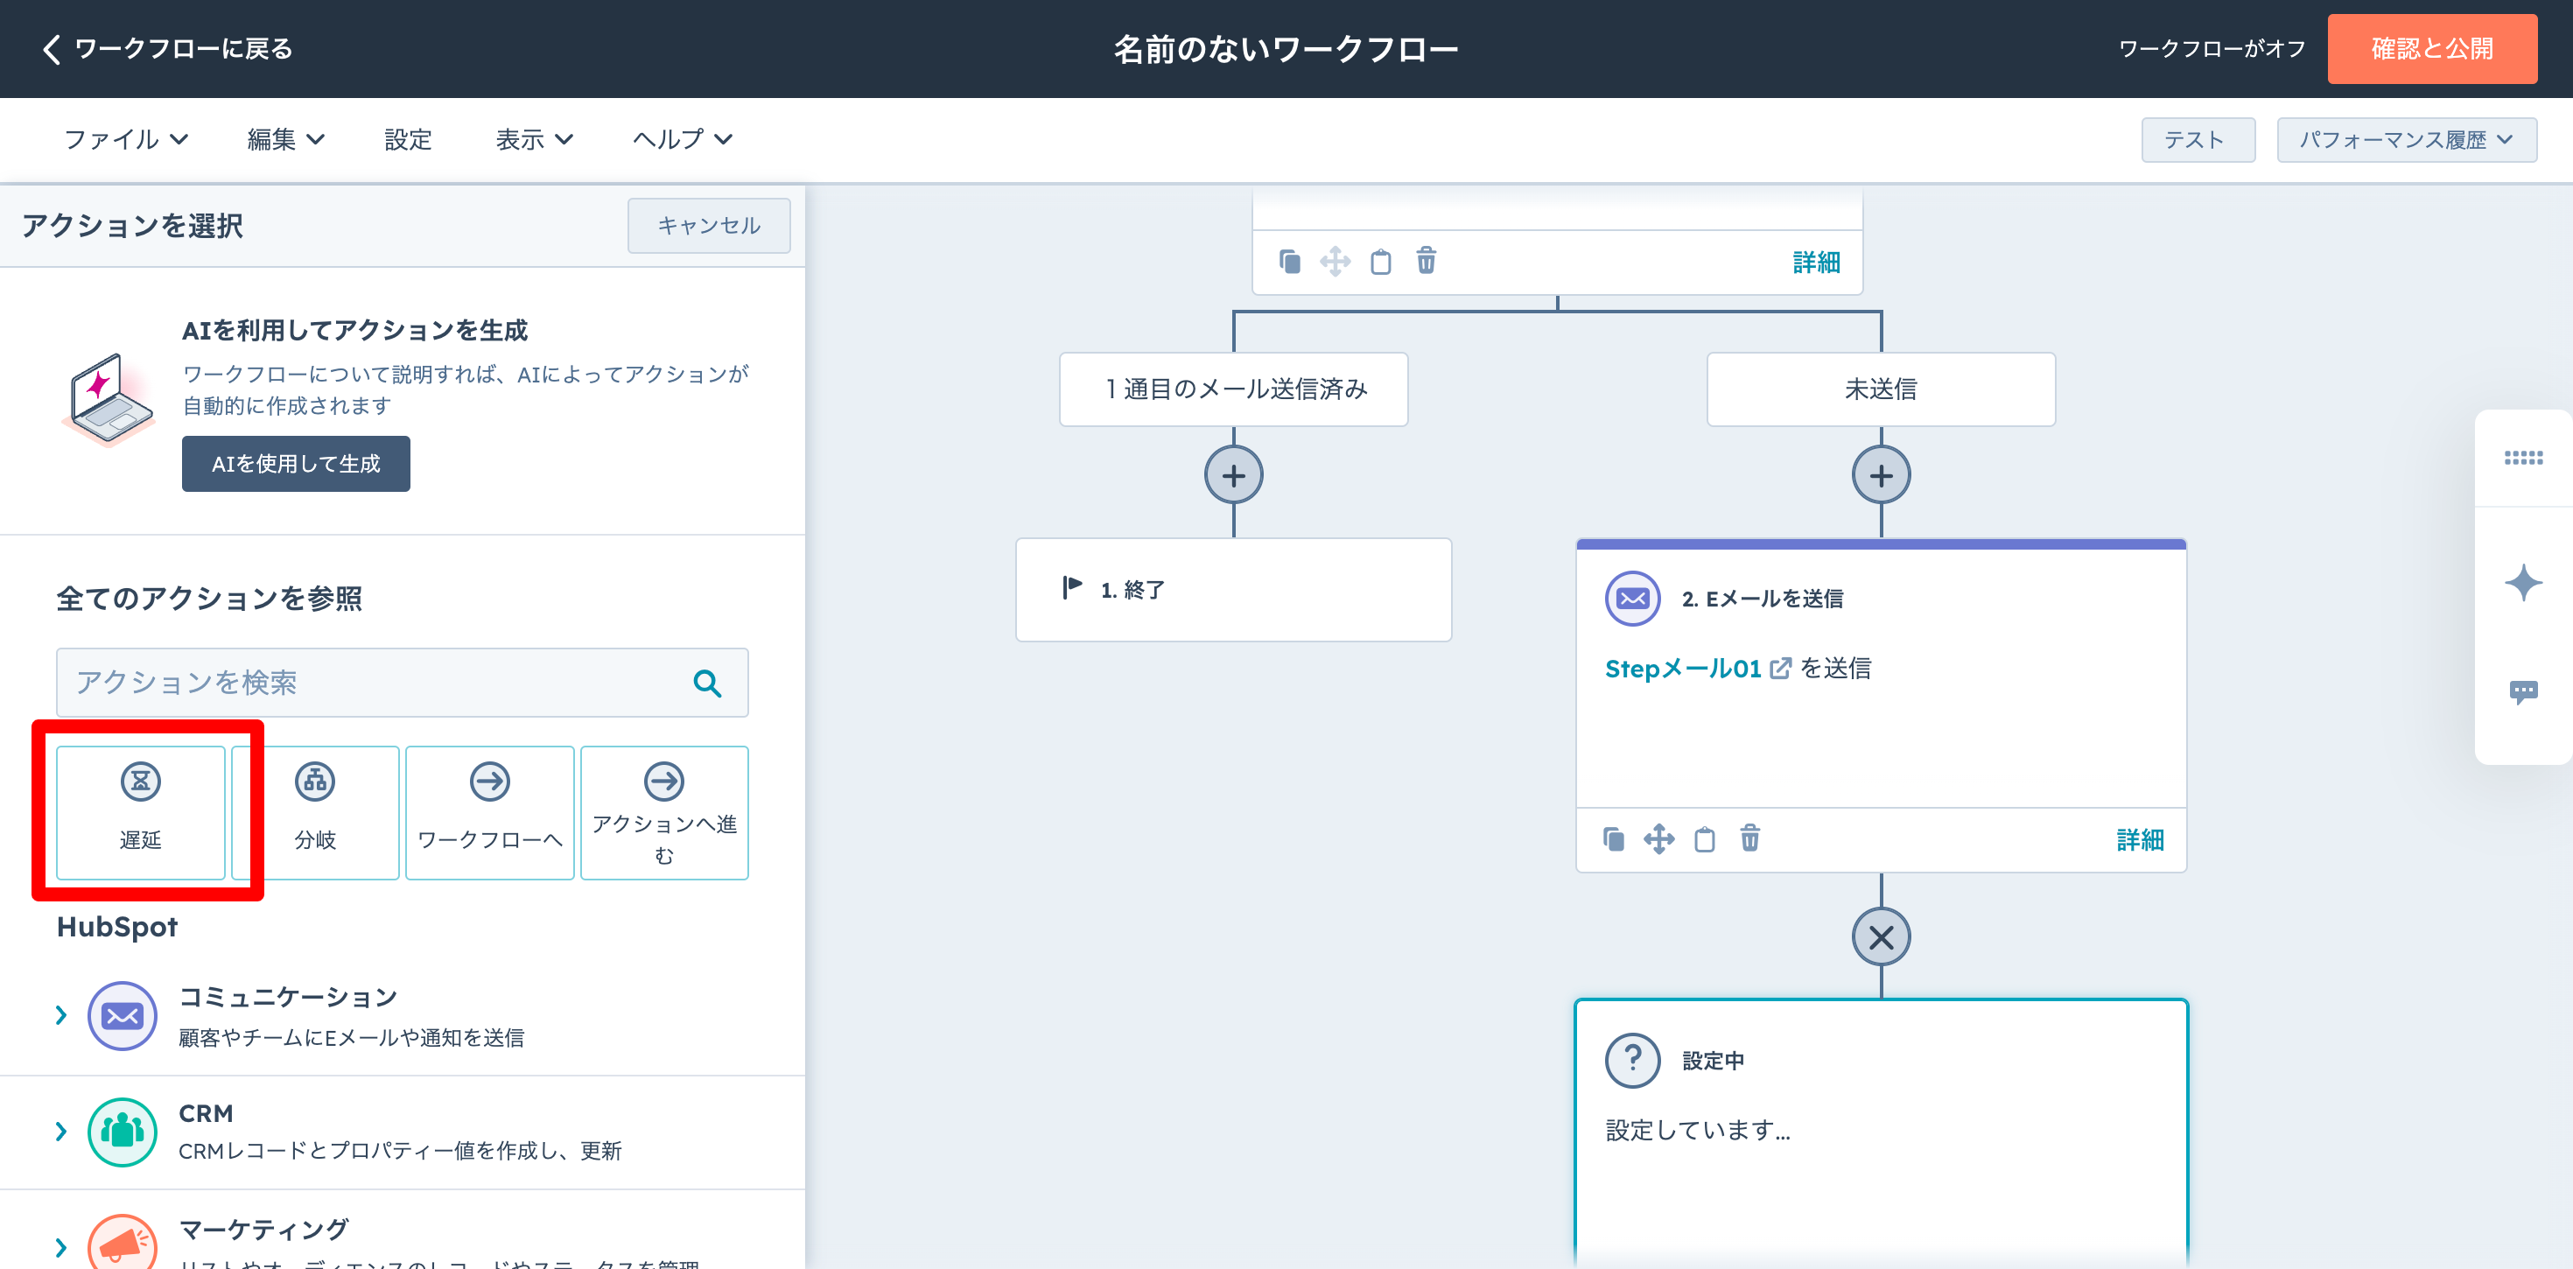This screenshot has height=1269, width=2573.
Task: Click the アクションを検索 search field
Action: tap(403, 684)
